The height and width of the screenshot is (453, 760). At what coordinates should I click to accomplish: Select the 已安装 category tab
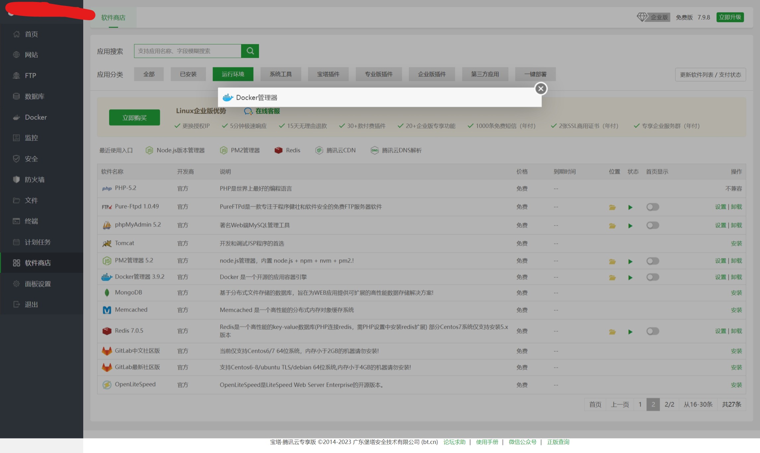tap(188, 74)
